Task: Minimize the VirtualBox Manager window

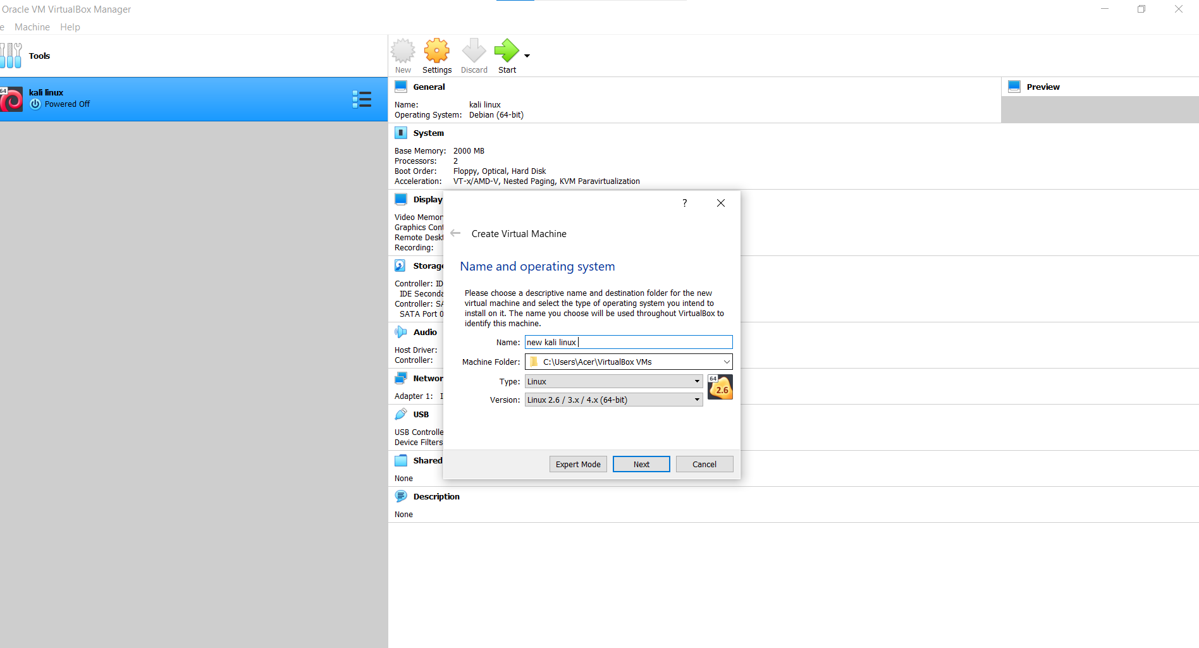Action: coord(1105,9)
